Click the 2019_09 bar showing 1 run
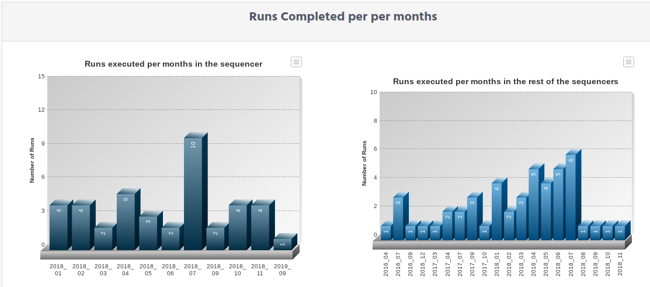Image resolution: width=650 pixels, height=287 pixels. [283, 244]
